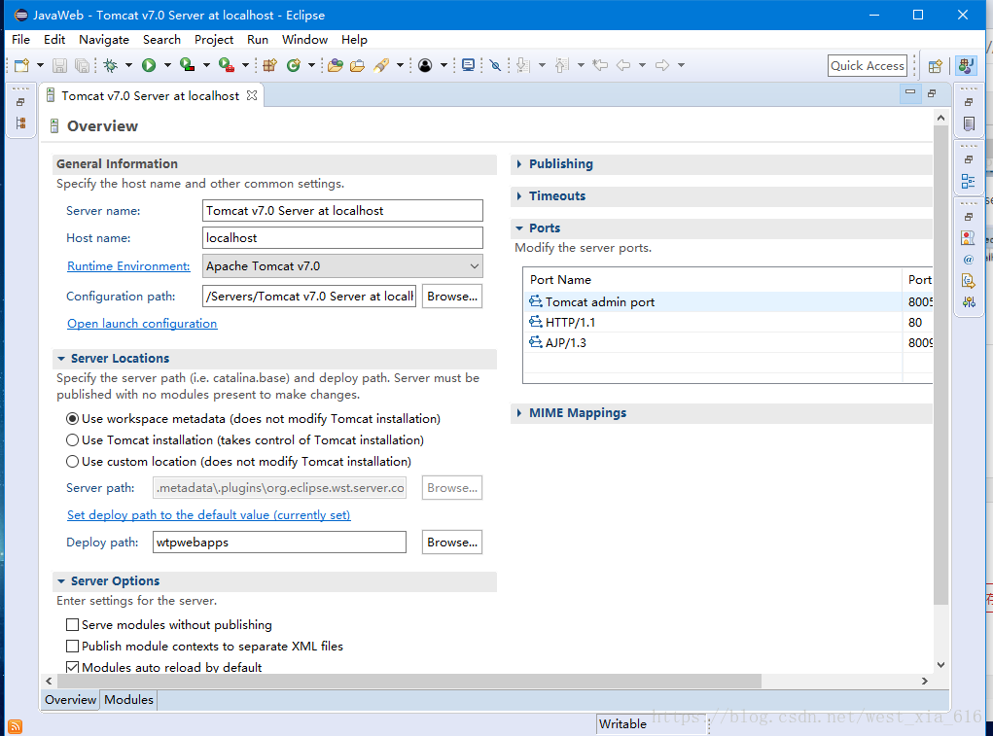
Task: Click the Open Task folder icon
Action: pos(357,65)
